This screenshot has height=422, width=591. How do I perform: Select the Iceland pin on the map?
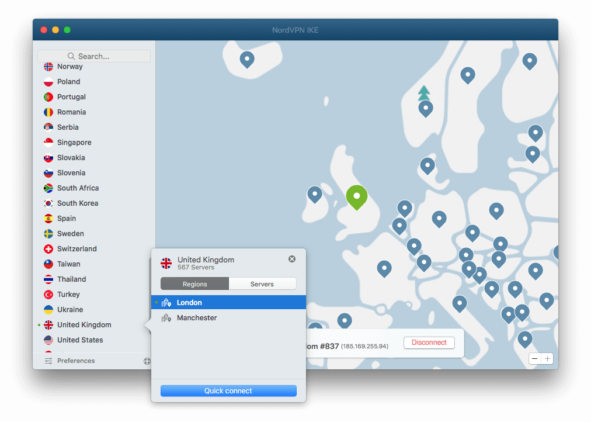(247, 60)
